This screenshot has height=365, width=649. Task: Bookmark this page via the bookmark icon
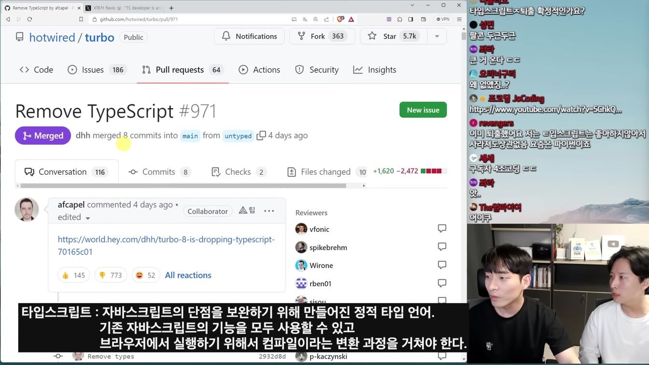[x=81, y=19]
